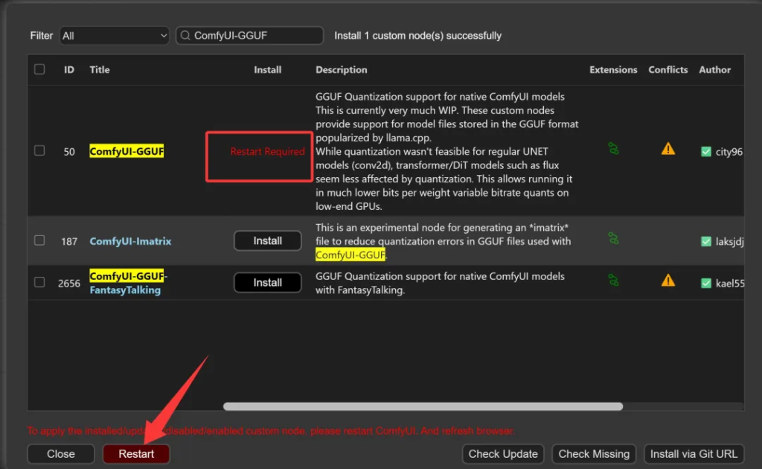Click the red Restart button
762x469 pixels.
[136, 454]
